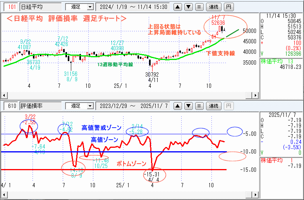Edit code field 610 in lower chart

[11, 106]
